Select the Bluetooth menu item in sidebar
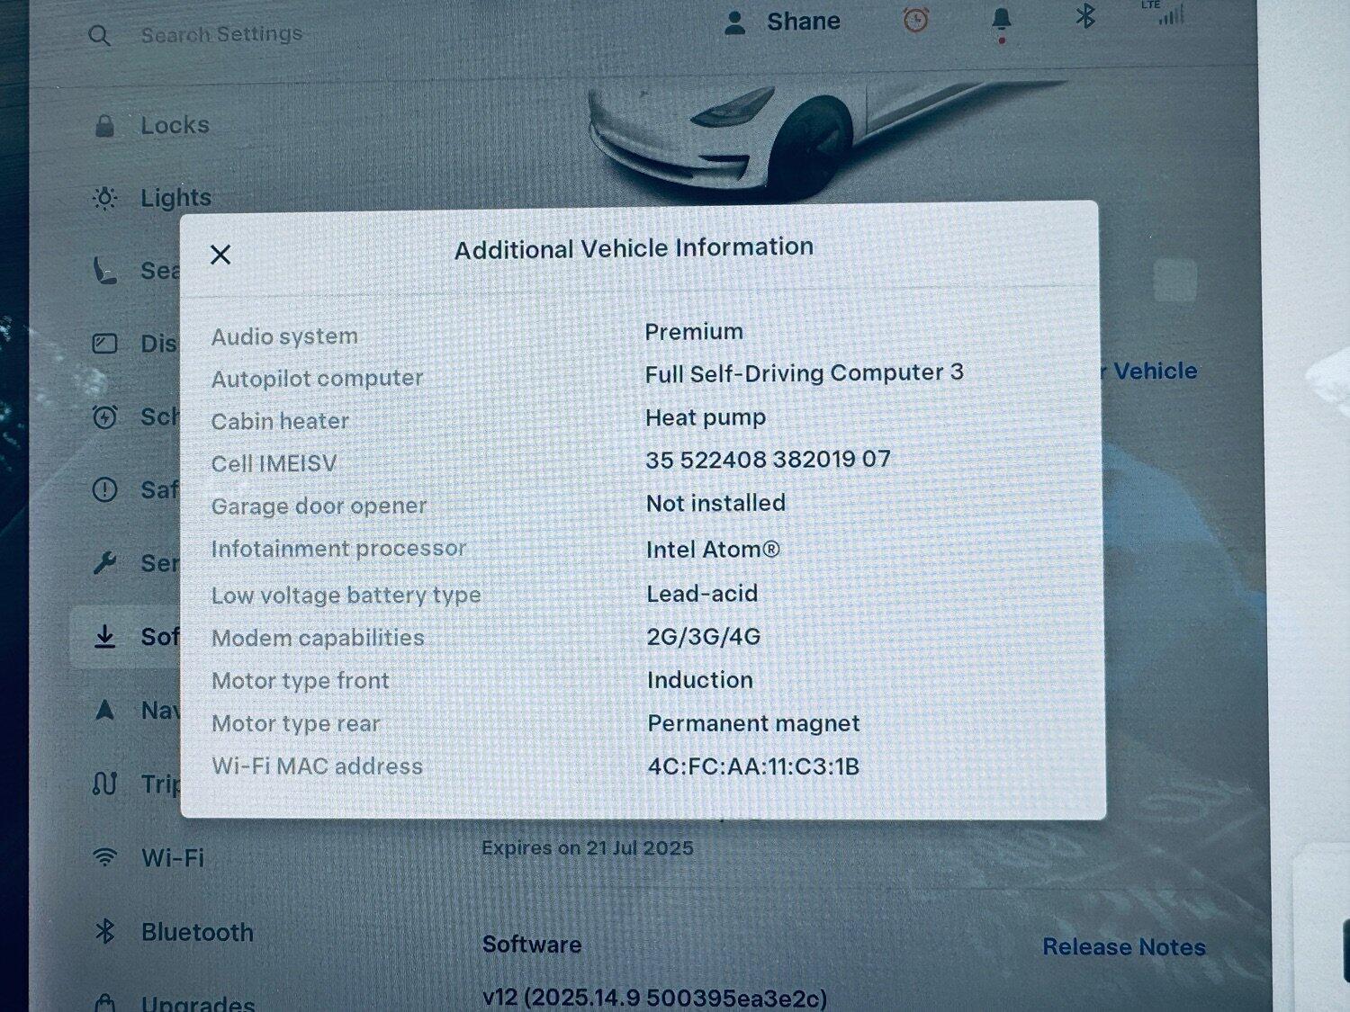 [196, 932]
